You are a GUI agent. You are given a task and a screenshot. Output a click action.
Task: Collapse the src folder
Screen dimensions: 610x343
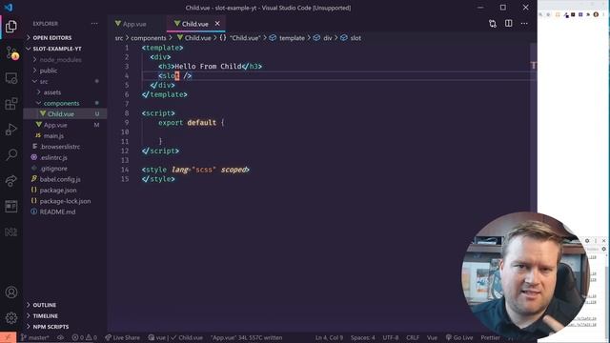coord(44,82)
